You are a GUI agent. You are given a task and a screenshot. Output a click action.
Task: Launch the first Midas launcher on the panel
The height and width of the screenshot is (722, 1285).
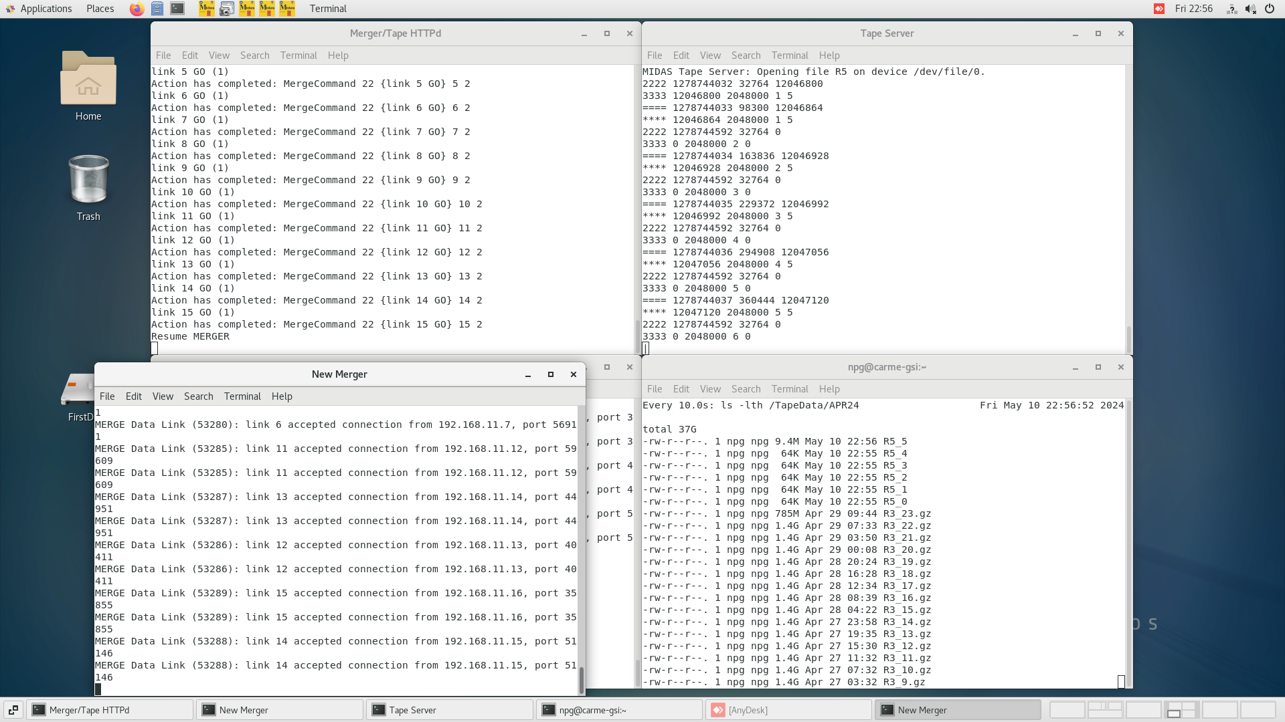pyautogui.click(x=207, y=9)
